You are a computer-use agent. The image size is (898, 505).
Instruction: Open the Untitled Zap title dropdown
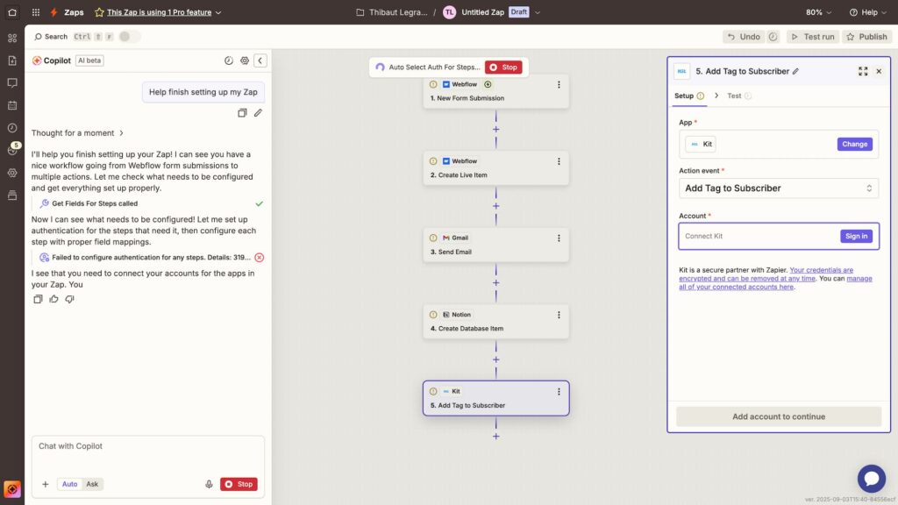538,12
